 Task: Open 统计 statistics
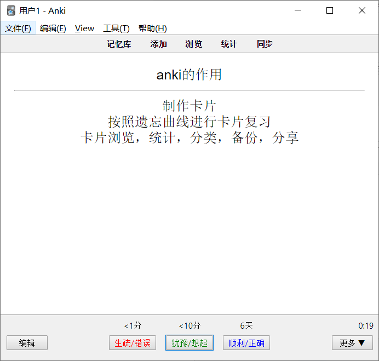[229, 44]
